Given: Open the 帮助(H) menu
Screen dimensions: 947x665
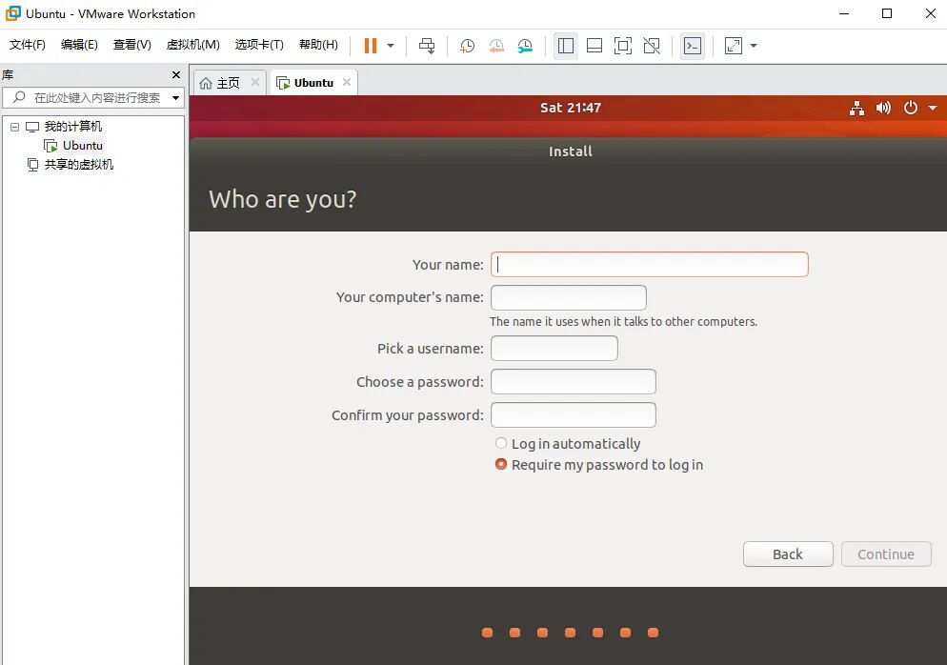Looking at the screenshot, I should 318,45.
